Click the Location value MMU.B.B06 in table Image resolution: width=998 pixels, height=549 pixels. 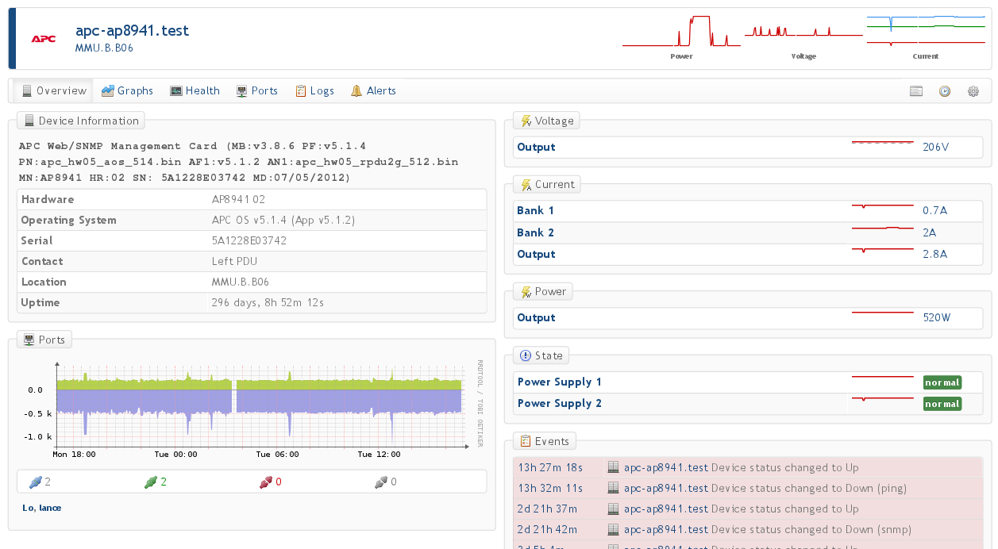240,282
